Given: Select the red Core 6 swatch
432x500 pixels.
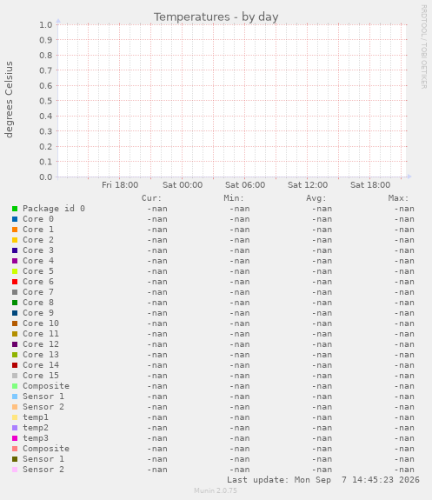Looking at the screenshot, I should point(15,282).
